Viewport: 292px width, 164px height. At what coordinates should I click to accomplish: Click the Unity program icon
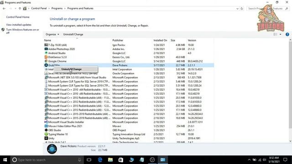[46, 138]
